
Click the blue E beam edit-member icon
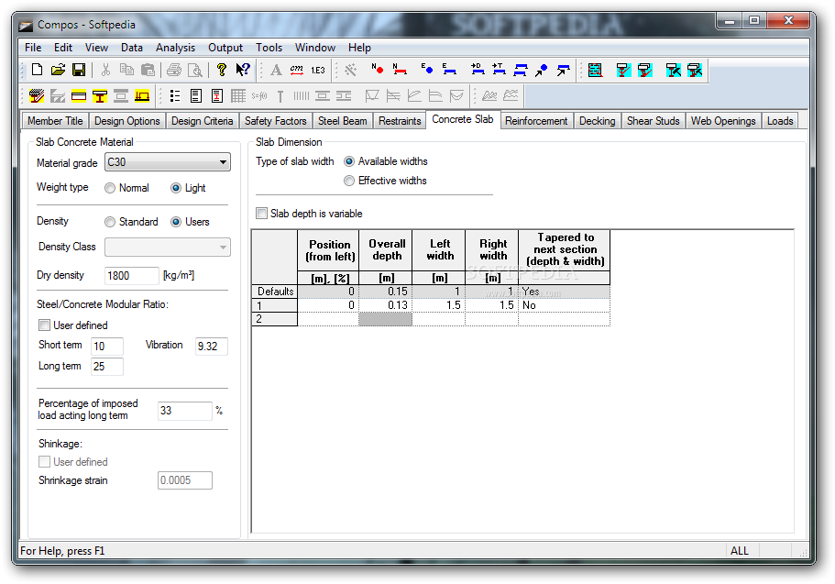pyautogui.click(x=449, y=70)
